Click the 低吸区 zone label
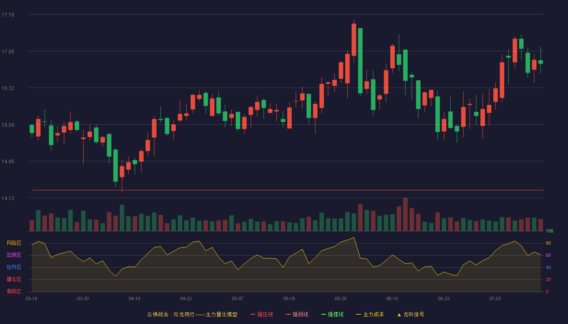Image resolution: width=568 pixels, height=324 pixels. coord(14,291)
